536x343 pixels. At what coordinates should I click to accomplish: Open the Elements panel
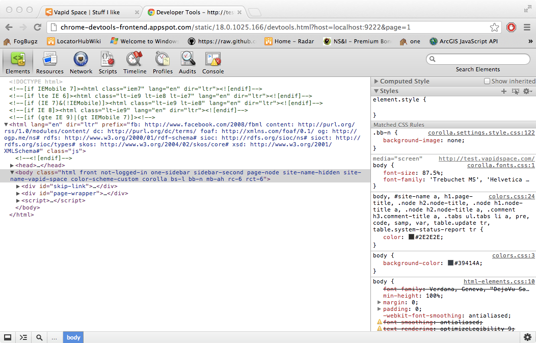(18, 63)
